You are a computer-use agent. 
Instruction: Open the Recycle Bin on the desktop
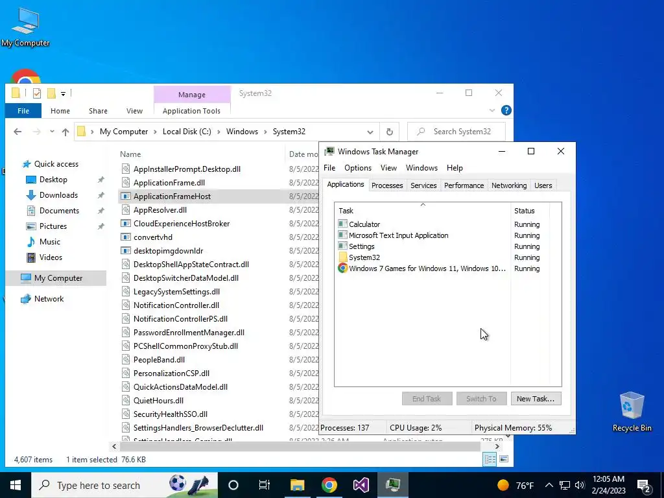tap(632, 410)
